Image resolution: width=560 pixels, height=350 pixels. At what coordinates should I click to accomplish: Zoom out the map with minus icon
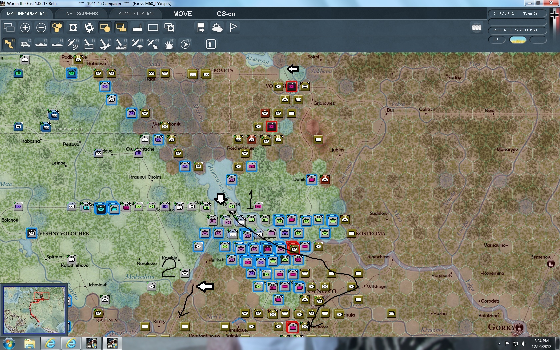(x=41, y=28)
